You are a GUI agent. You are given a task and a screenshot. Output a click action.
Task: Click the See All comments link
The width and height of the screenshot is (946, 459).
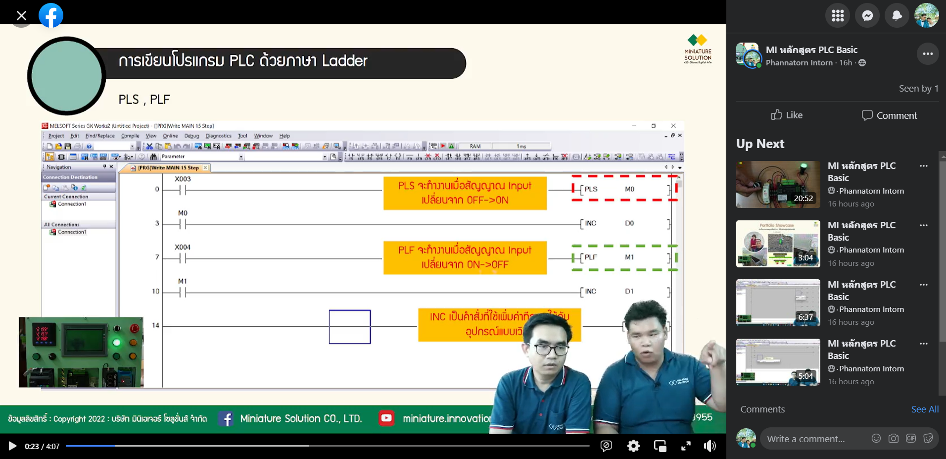point(924,409)
